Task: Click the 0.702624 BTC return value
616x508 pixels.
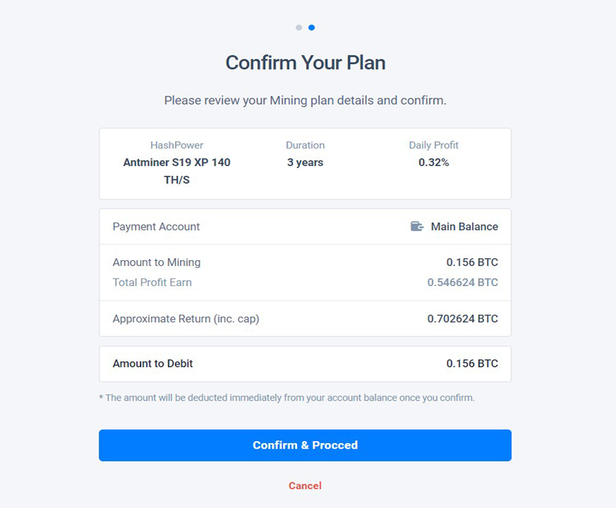Action: 463,319
